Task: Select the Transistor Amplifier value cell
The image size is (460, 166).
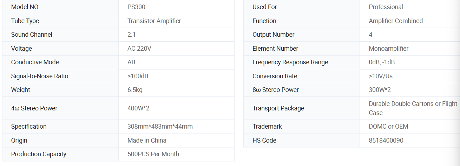Action: point(154,21)
